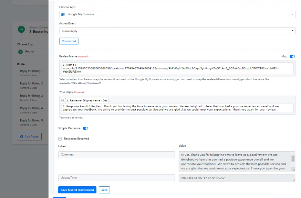This screenshot has height=198, width=301.
Task: Open the Reply for Rating 4 route
Action: click(31, 110)
